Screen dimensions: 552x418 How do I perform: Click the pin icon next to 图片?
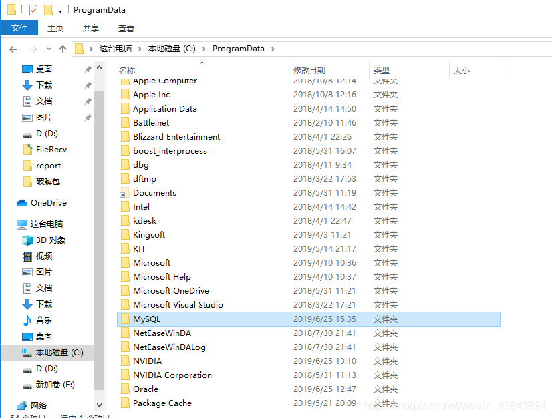88,118
